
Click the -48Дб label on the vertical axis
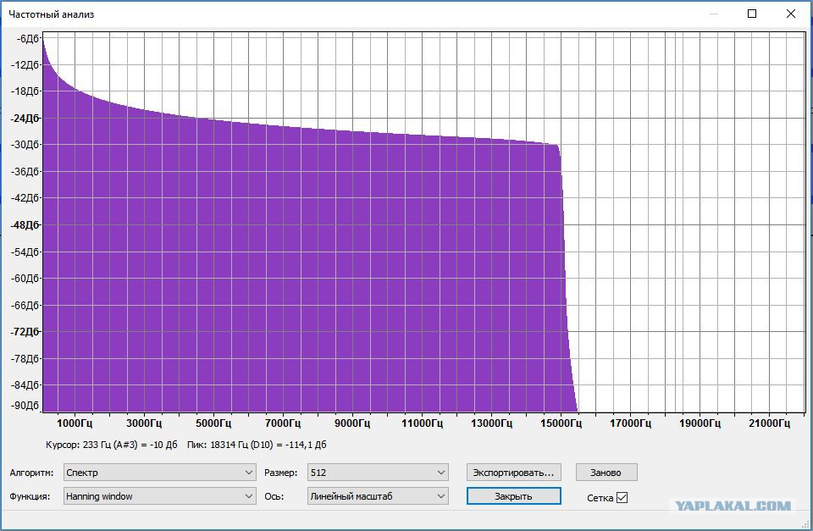pos(25,225)
